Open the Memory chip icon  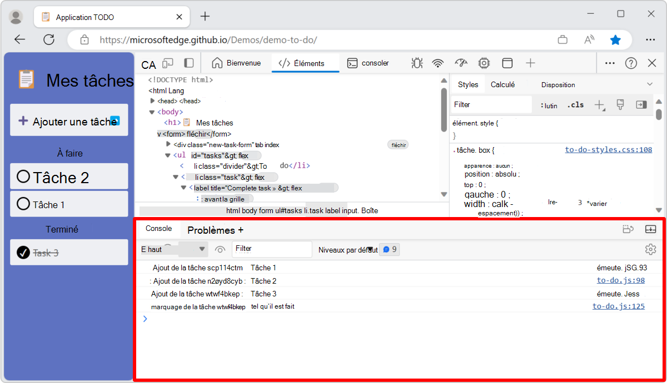pyautogui.click(x=484, y=63)
